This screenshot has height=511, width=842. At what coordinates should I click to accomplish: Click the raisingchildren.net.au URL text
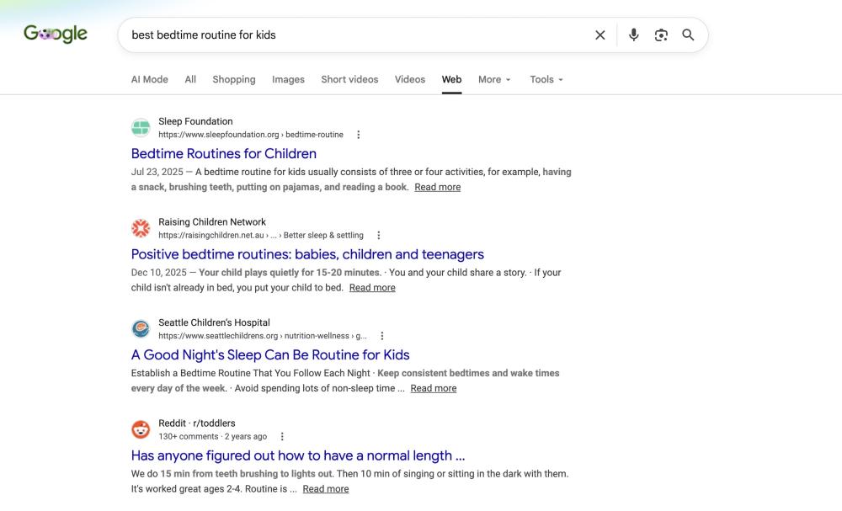pos(261,235)
